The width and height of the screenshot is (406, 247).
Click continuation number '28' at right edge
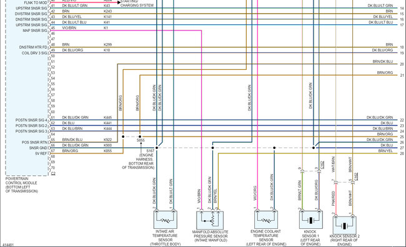coord(402,153)
